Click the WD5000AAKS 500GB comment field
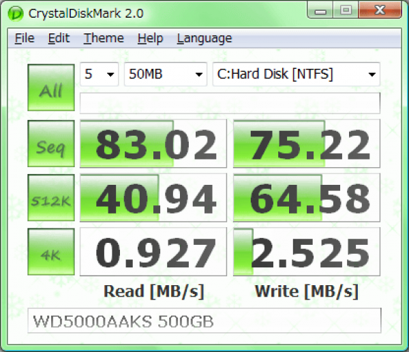Screen dimensions: 409x352 [x=204, y=321]
